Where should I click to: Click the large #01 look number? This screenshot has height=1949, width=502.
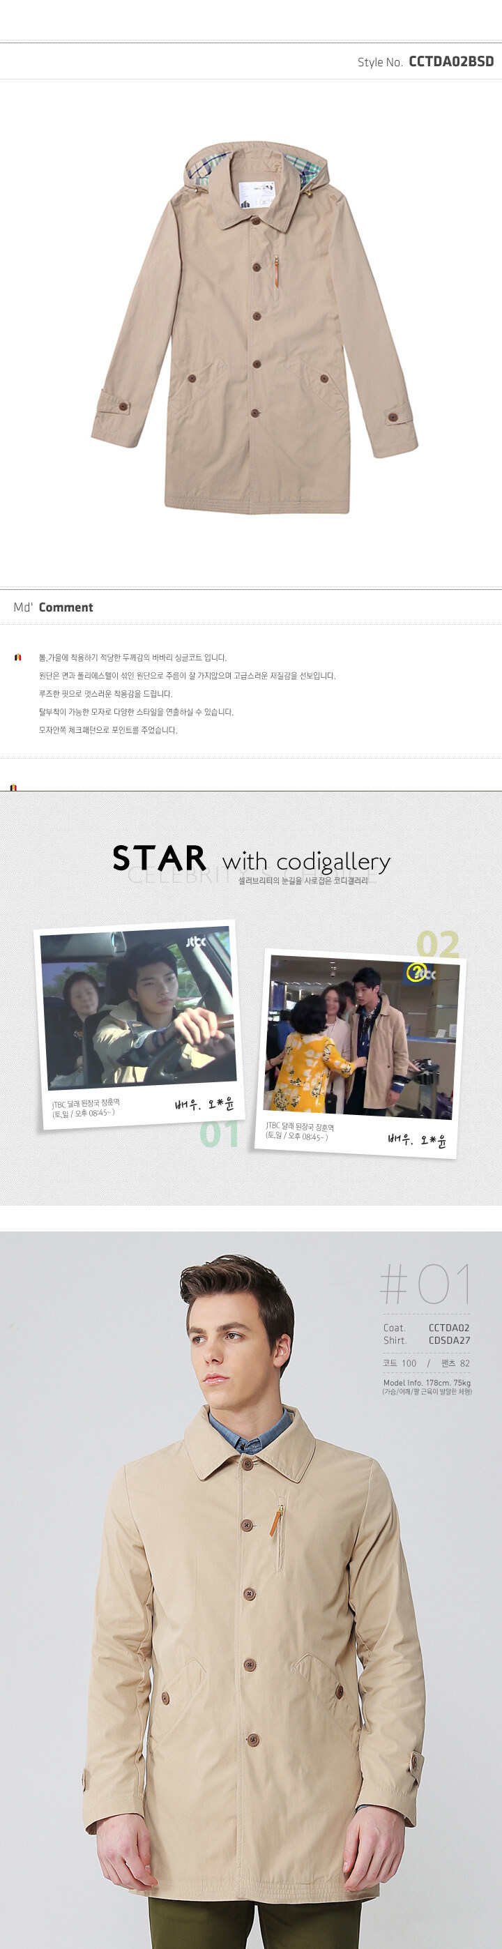[425, 1283]
